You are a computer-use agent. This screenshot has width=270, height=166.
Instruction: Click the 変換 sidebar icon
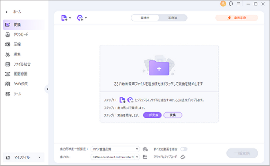[8, 24]
